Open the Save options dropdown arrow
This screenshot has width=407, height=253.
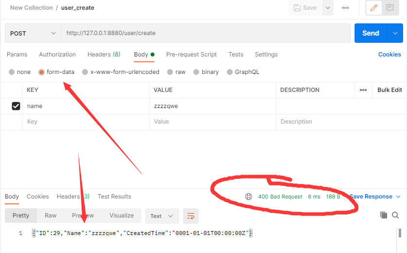pos(328,8)
